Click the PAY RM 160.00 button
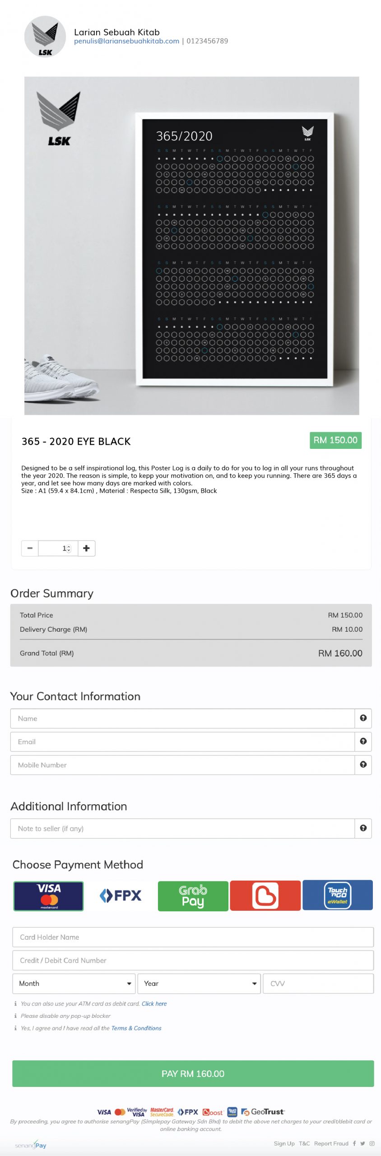The height and width of the screenshot is (1156, 381). (x=193, y=1073)
